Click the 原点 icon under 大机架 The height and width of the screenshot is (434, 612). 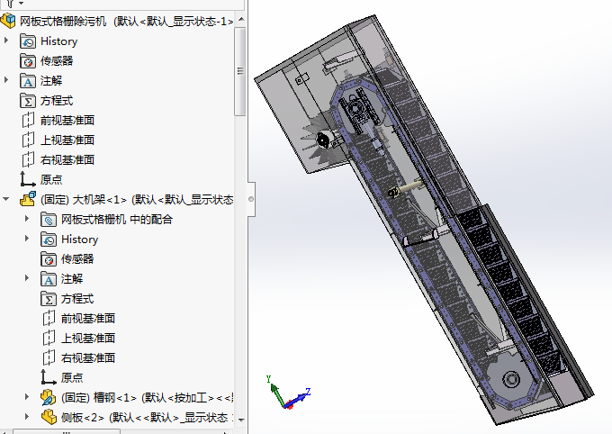[49, 377]
